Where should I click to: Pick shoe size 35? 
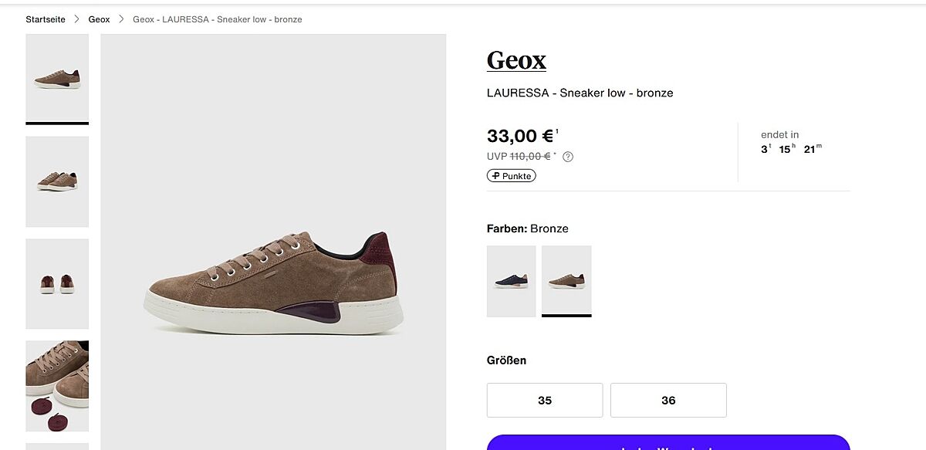coord(545,401)
